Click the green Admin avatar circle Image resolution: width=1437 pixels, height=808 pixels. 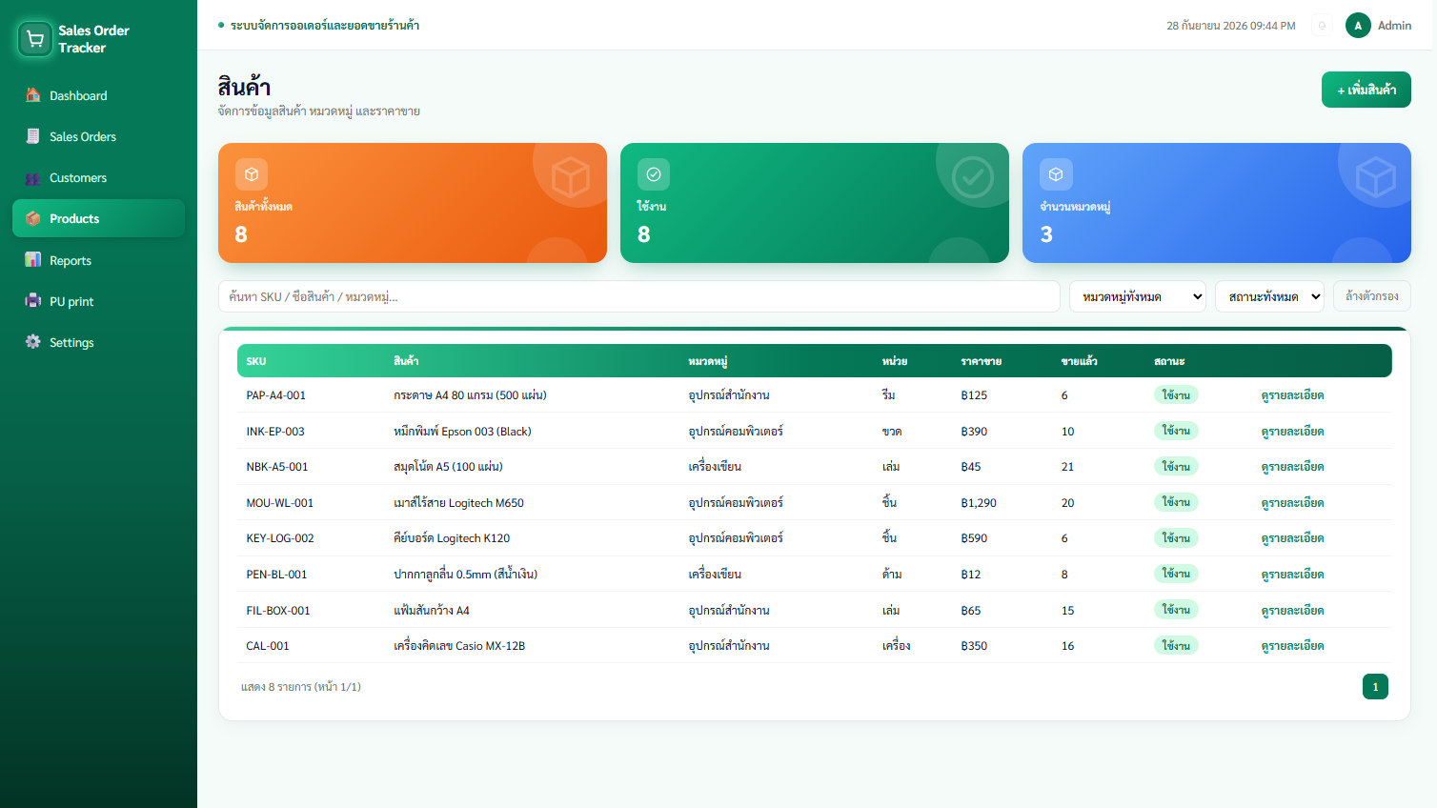coord(1358,26)
